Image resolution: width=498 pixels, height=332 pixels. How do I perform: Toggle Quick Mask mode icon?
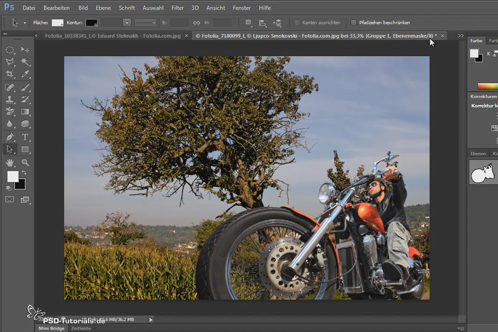[10, 199]
